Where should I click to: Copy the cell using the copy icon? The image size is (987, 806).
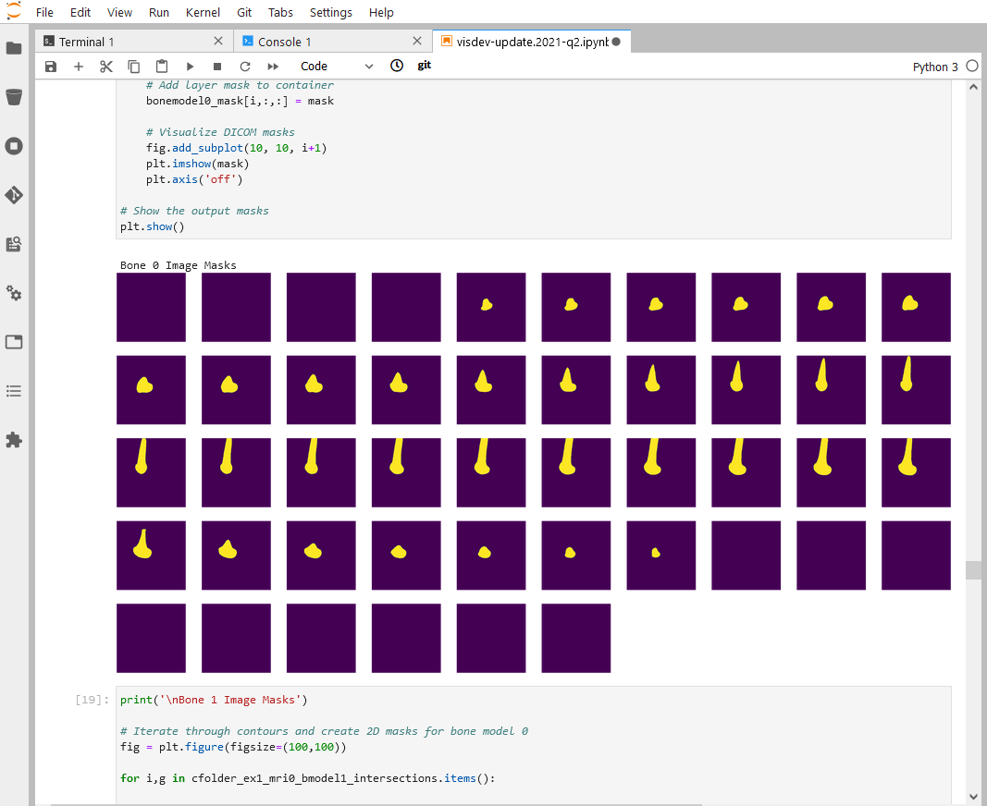point(133,66)
